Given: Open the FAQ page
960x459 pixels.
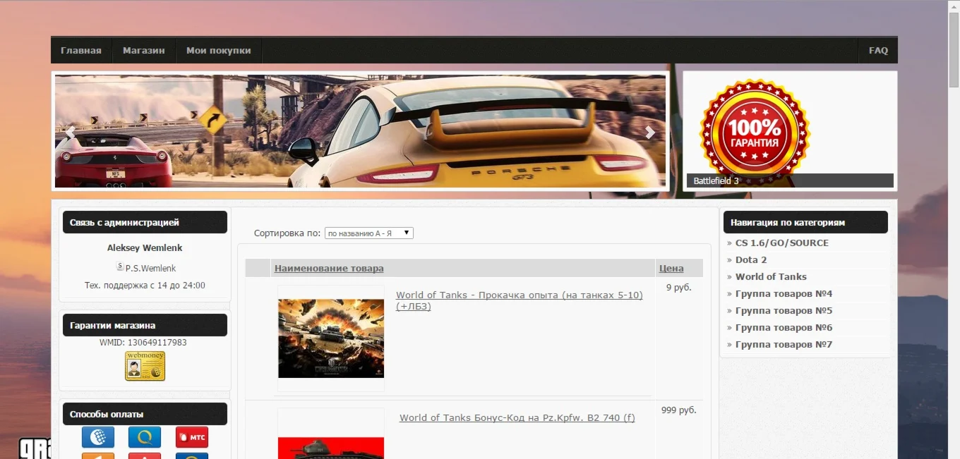Looking at the screenshot, I should (878, 51).
